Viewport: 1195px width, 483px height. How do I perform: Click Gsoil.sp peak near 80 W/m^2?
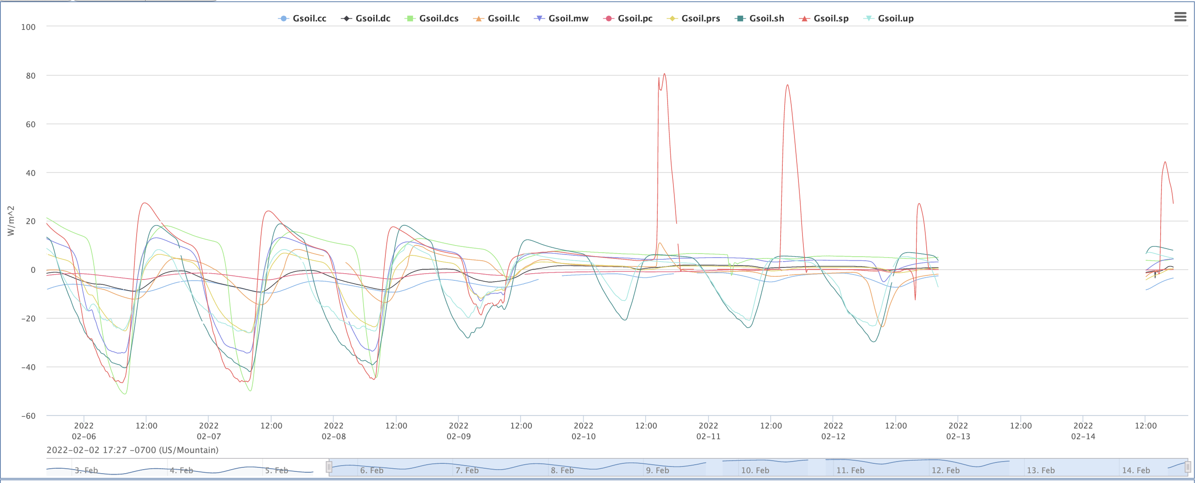(x=664, y=74)
